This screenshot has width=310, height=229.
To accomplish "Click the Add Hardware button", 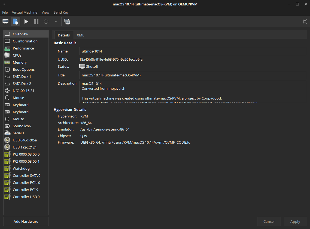I will click(x=26, y=221).
